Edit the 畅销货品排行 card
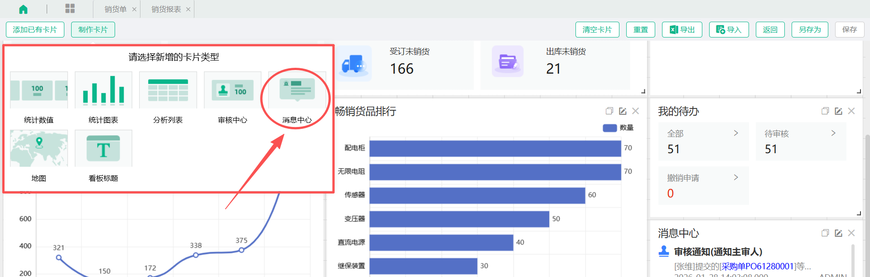The image size is (870, 277). click(623, 111)
